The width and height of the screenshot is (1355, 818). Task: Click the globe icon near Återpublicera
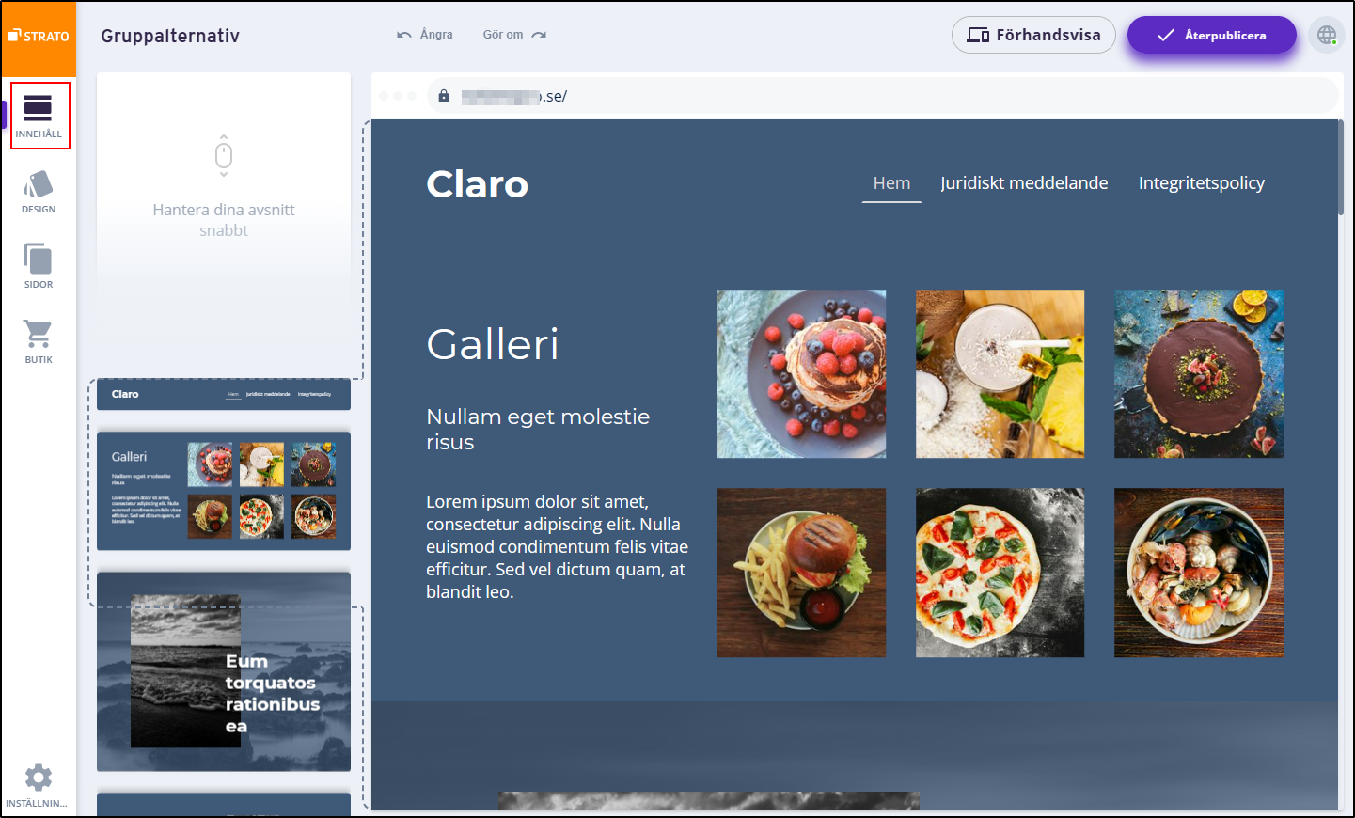(1326, 35)
